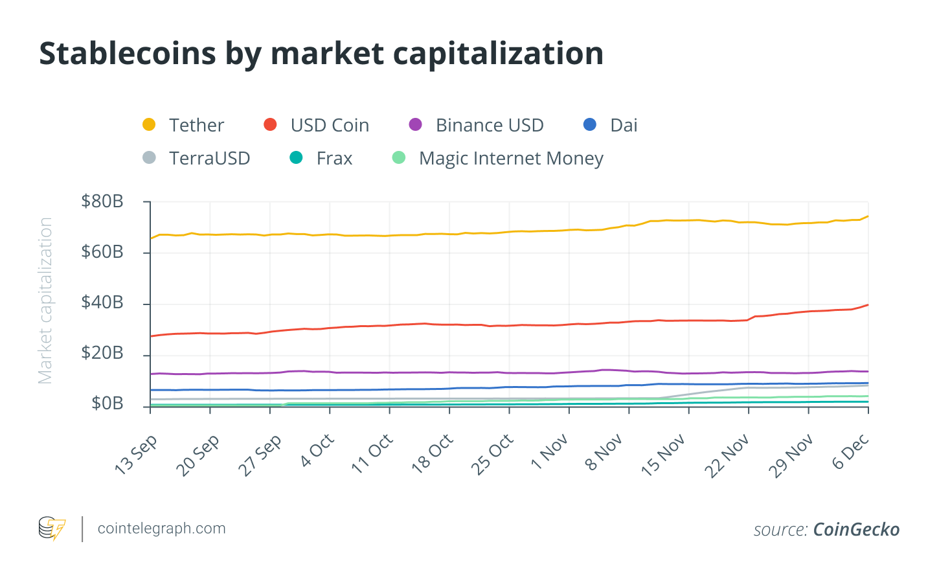Click the USD Coin red legend dot
Screen dimensions: 939x581
(x=271, y=124)
